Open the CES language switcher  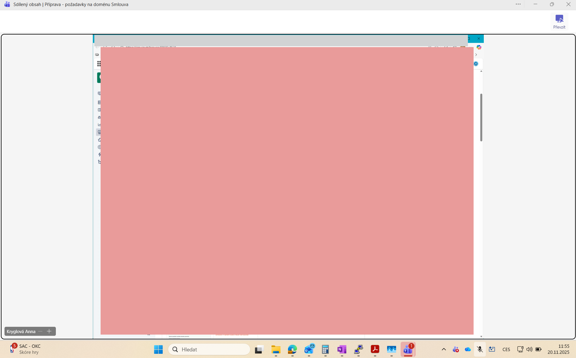[506, 349]
